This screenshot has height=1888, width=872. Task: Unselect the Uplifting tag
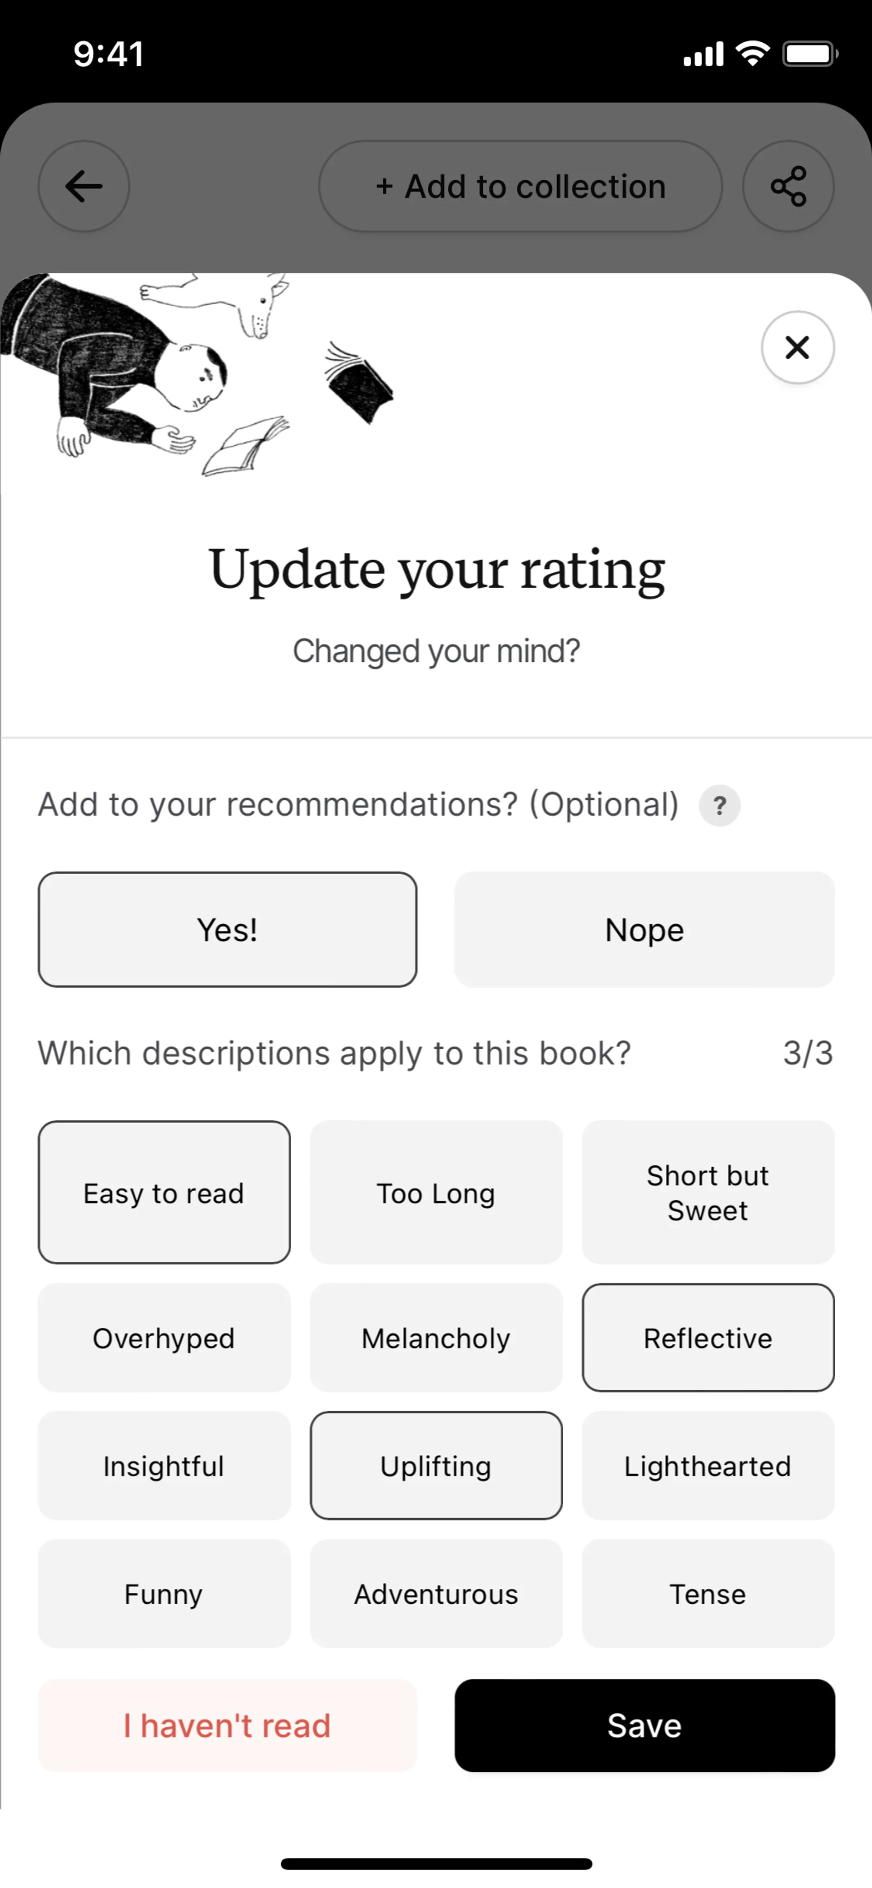coord(436,1466)
